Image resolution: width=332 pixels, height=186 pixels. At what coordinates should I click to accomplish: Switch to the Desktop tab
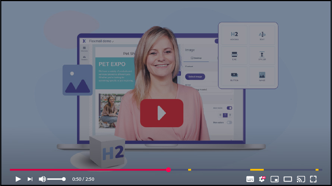pyautogui.click(x=196, y=58)
